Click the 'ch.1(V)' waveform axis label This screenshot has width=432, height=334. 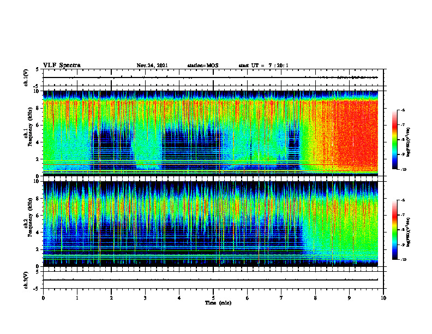click(26, 77)
